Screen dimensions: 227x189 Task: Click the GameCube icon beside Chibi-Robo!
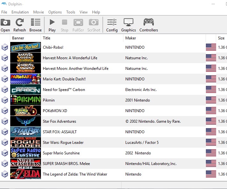coord(5,47)
